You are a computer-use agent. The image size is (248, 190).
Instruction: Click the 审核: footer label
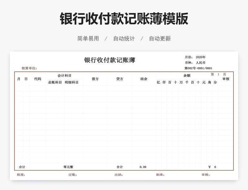click(206, 175)
